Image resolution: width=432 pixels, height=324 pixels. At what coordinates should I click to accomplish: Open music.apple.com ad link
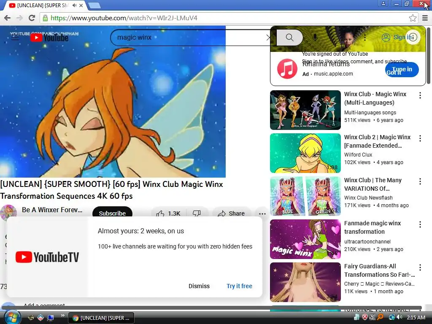pyautogui.click(x=333, y=74)
